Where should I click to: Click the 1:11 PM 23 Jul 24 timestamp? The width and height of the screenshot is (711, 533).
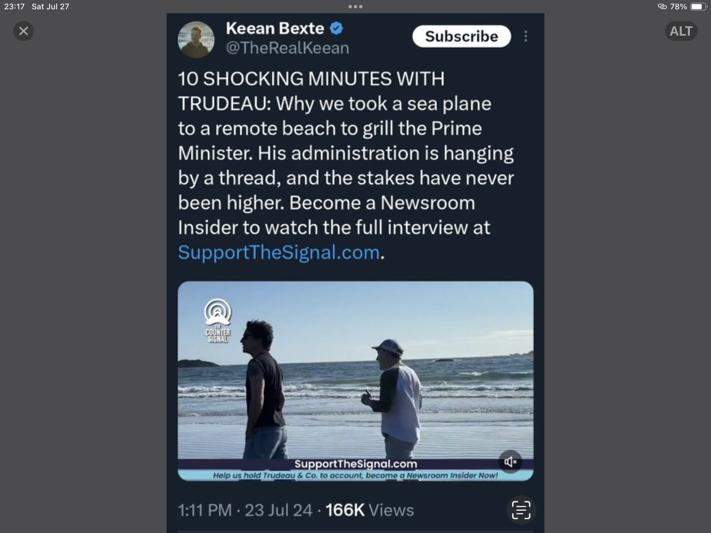(245, 510)
